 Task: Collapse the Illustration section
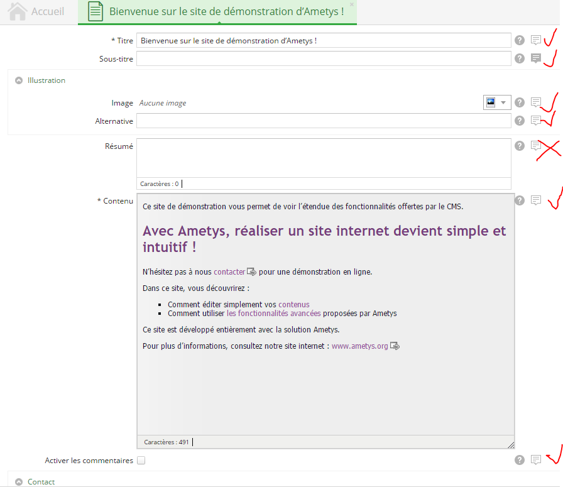[19, 80]
